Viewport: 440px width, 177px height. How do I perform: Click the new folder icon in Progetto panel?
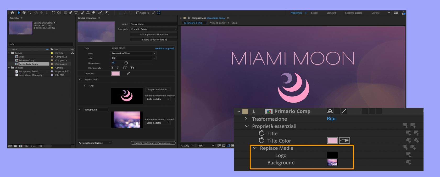(x=15, y=146)
